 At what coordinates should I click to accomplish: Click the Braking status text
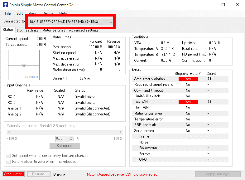pos(59,174)
